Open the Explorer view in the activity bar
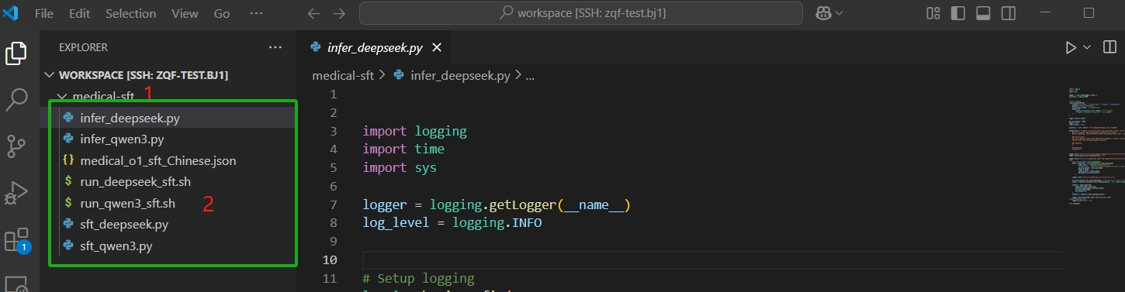Viewport: 1125px width, 292px height. pos(17,53)
